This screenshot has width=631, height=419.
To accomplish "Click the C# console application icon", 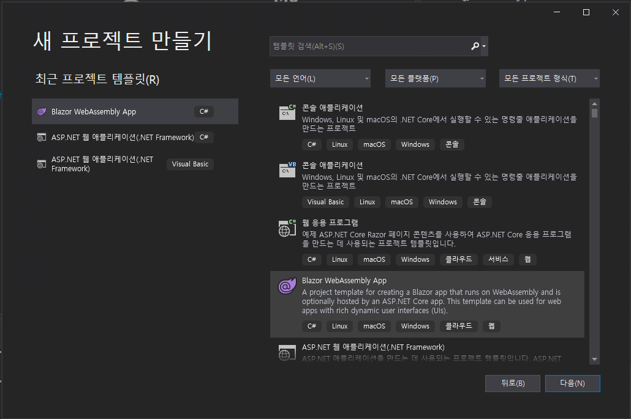I will pyautogui.click(x=287, y=113).
